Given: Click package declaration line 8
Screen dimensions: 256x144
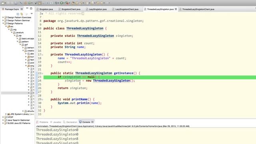Looking at the screenshot, I should click(x=94, y=21).
